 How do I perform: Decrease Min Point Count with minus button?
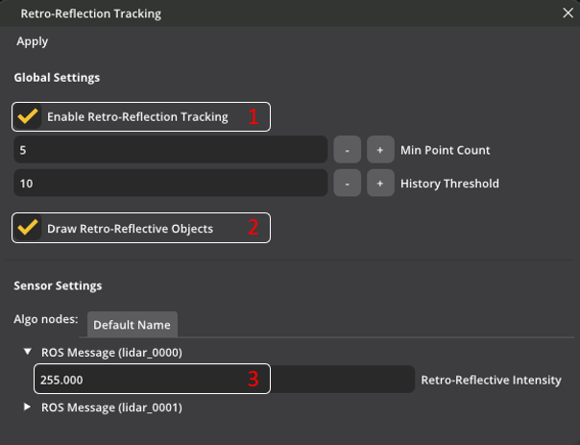coord(347,150)
